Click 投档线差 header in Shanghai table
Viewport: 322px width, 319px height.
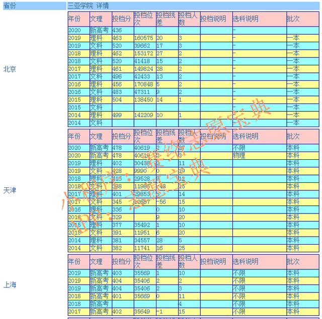[x=167, y=262]
